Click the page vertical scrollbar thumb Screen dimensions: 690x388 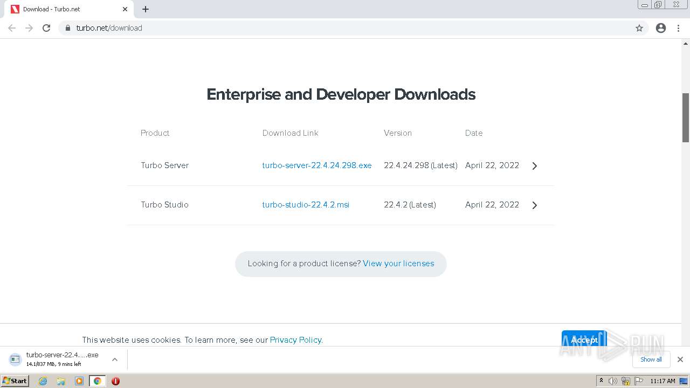(x=686, y=117)
